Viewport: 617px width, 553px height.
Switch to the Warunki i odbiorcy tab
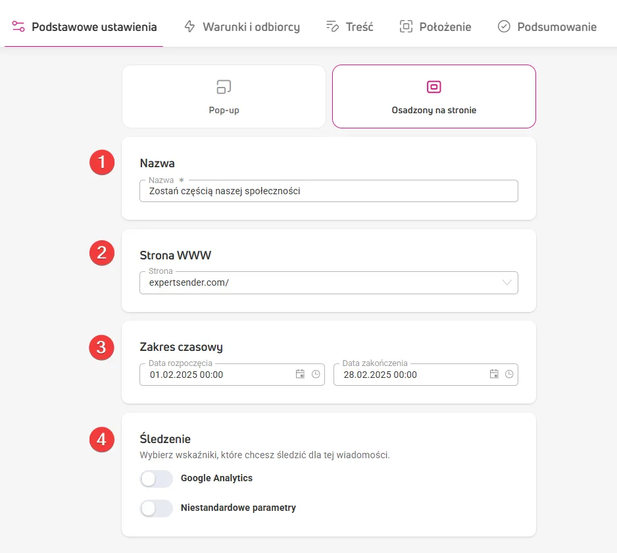[x=242, y=26]
